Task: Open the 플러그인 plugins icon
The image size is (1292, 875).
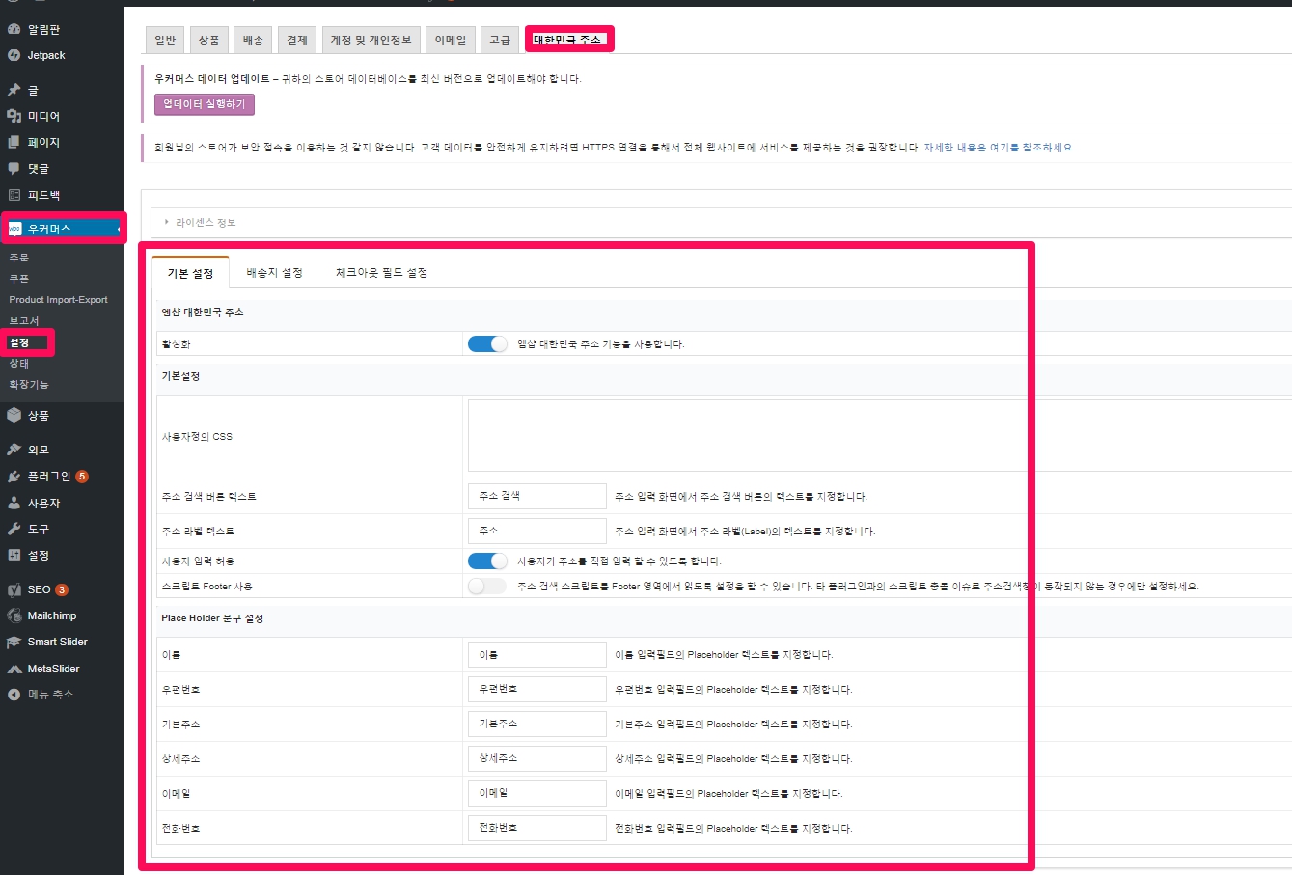Action: pyautogui.click(x=14, y=477)
